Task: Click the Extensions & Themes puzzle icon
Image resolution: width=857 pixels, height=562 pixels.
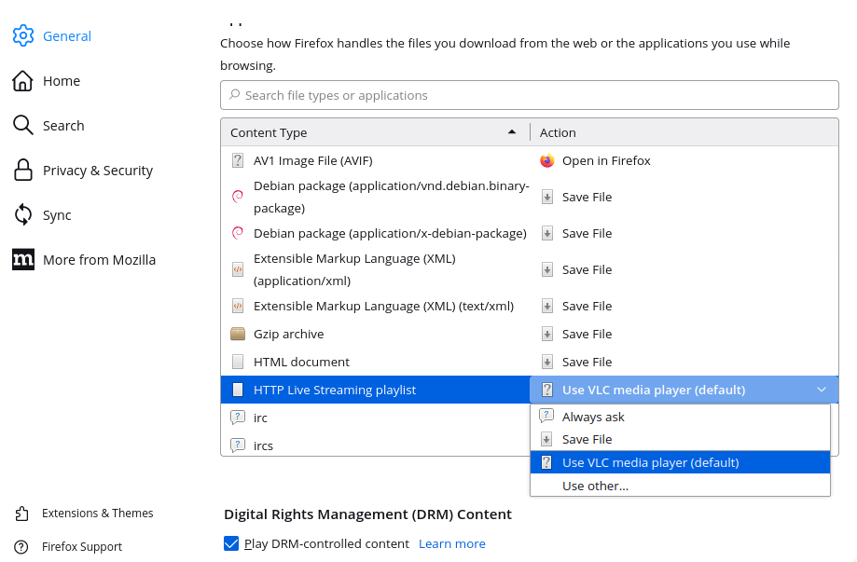Action: click(21, 514)
